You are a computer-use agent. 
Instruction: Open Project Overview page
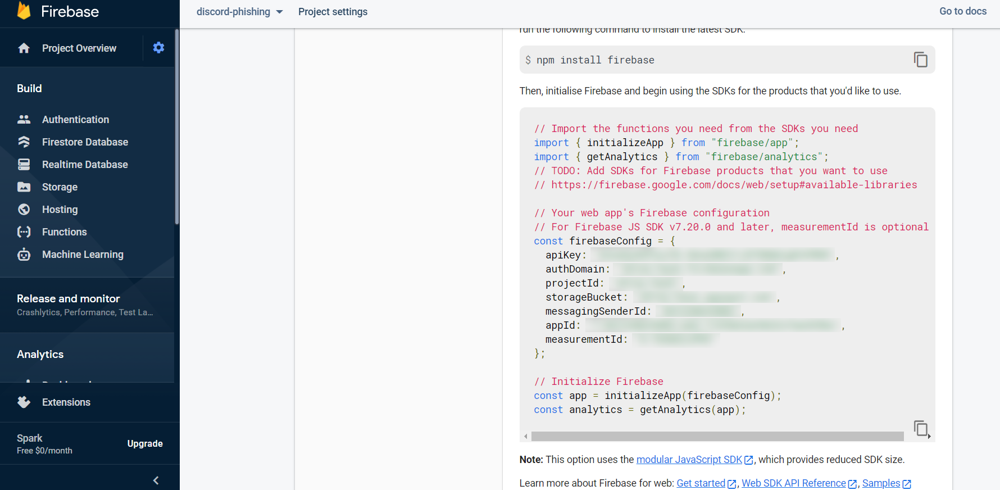tap(79, 48)
